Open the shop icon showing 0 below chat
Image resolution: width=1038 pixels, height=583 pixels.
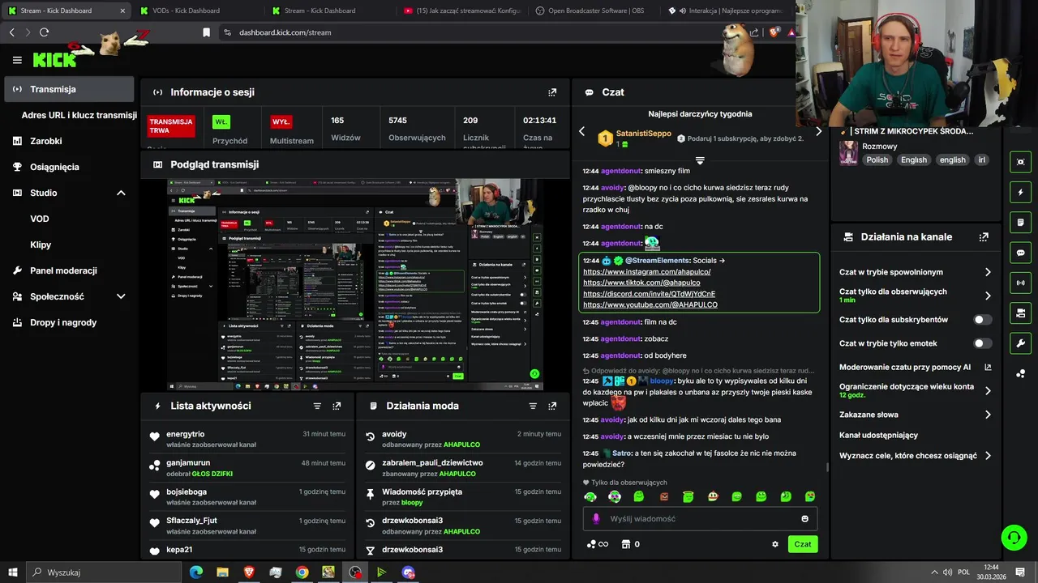click(629, 544)
